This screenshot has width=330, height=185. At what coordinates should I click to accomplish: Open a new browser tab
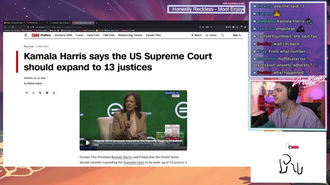click(97, 23)
